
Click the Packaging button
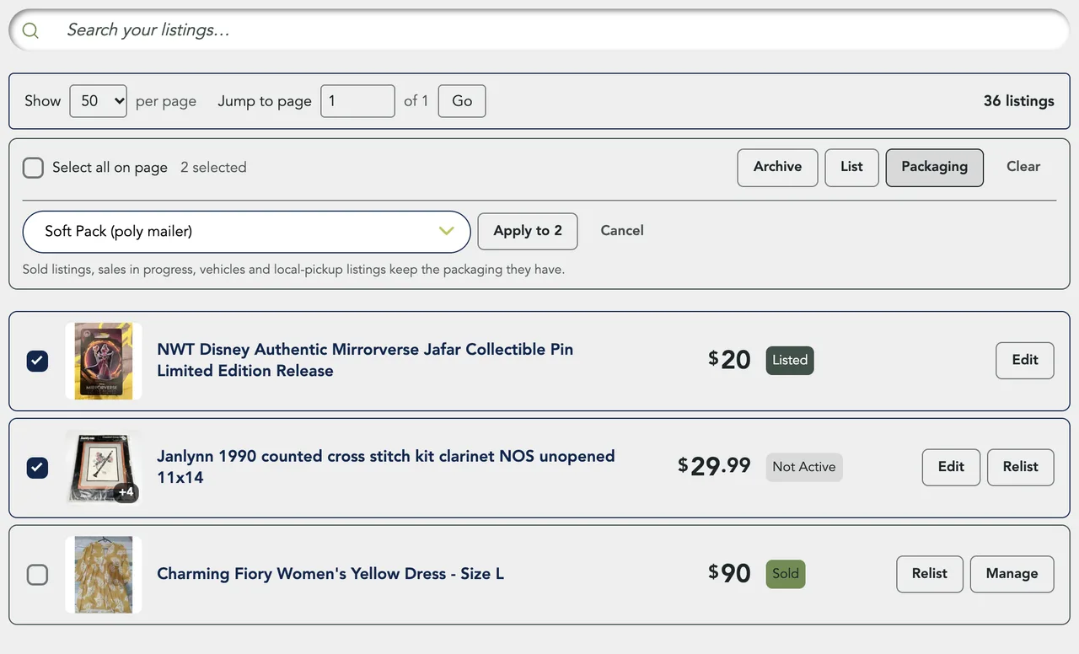coord(934,167)
